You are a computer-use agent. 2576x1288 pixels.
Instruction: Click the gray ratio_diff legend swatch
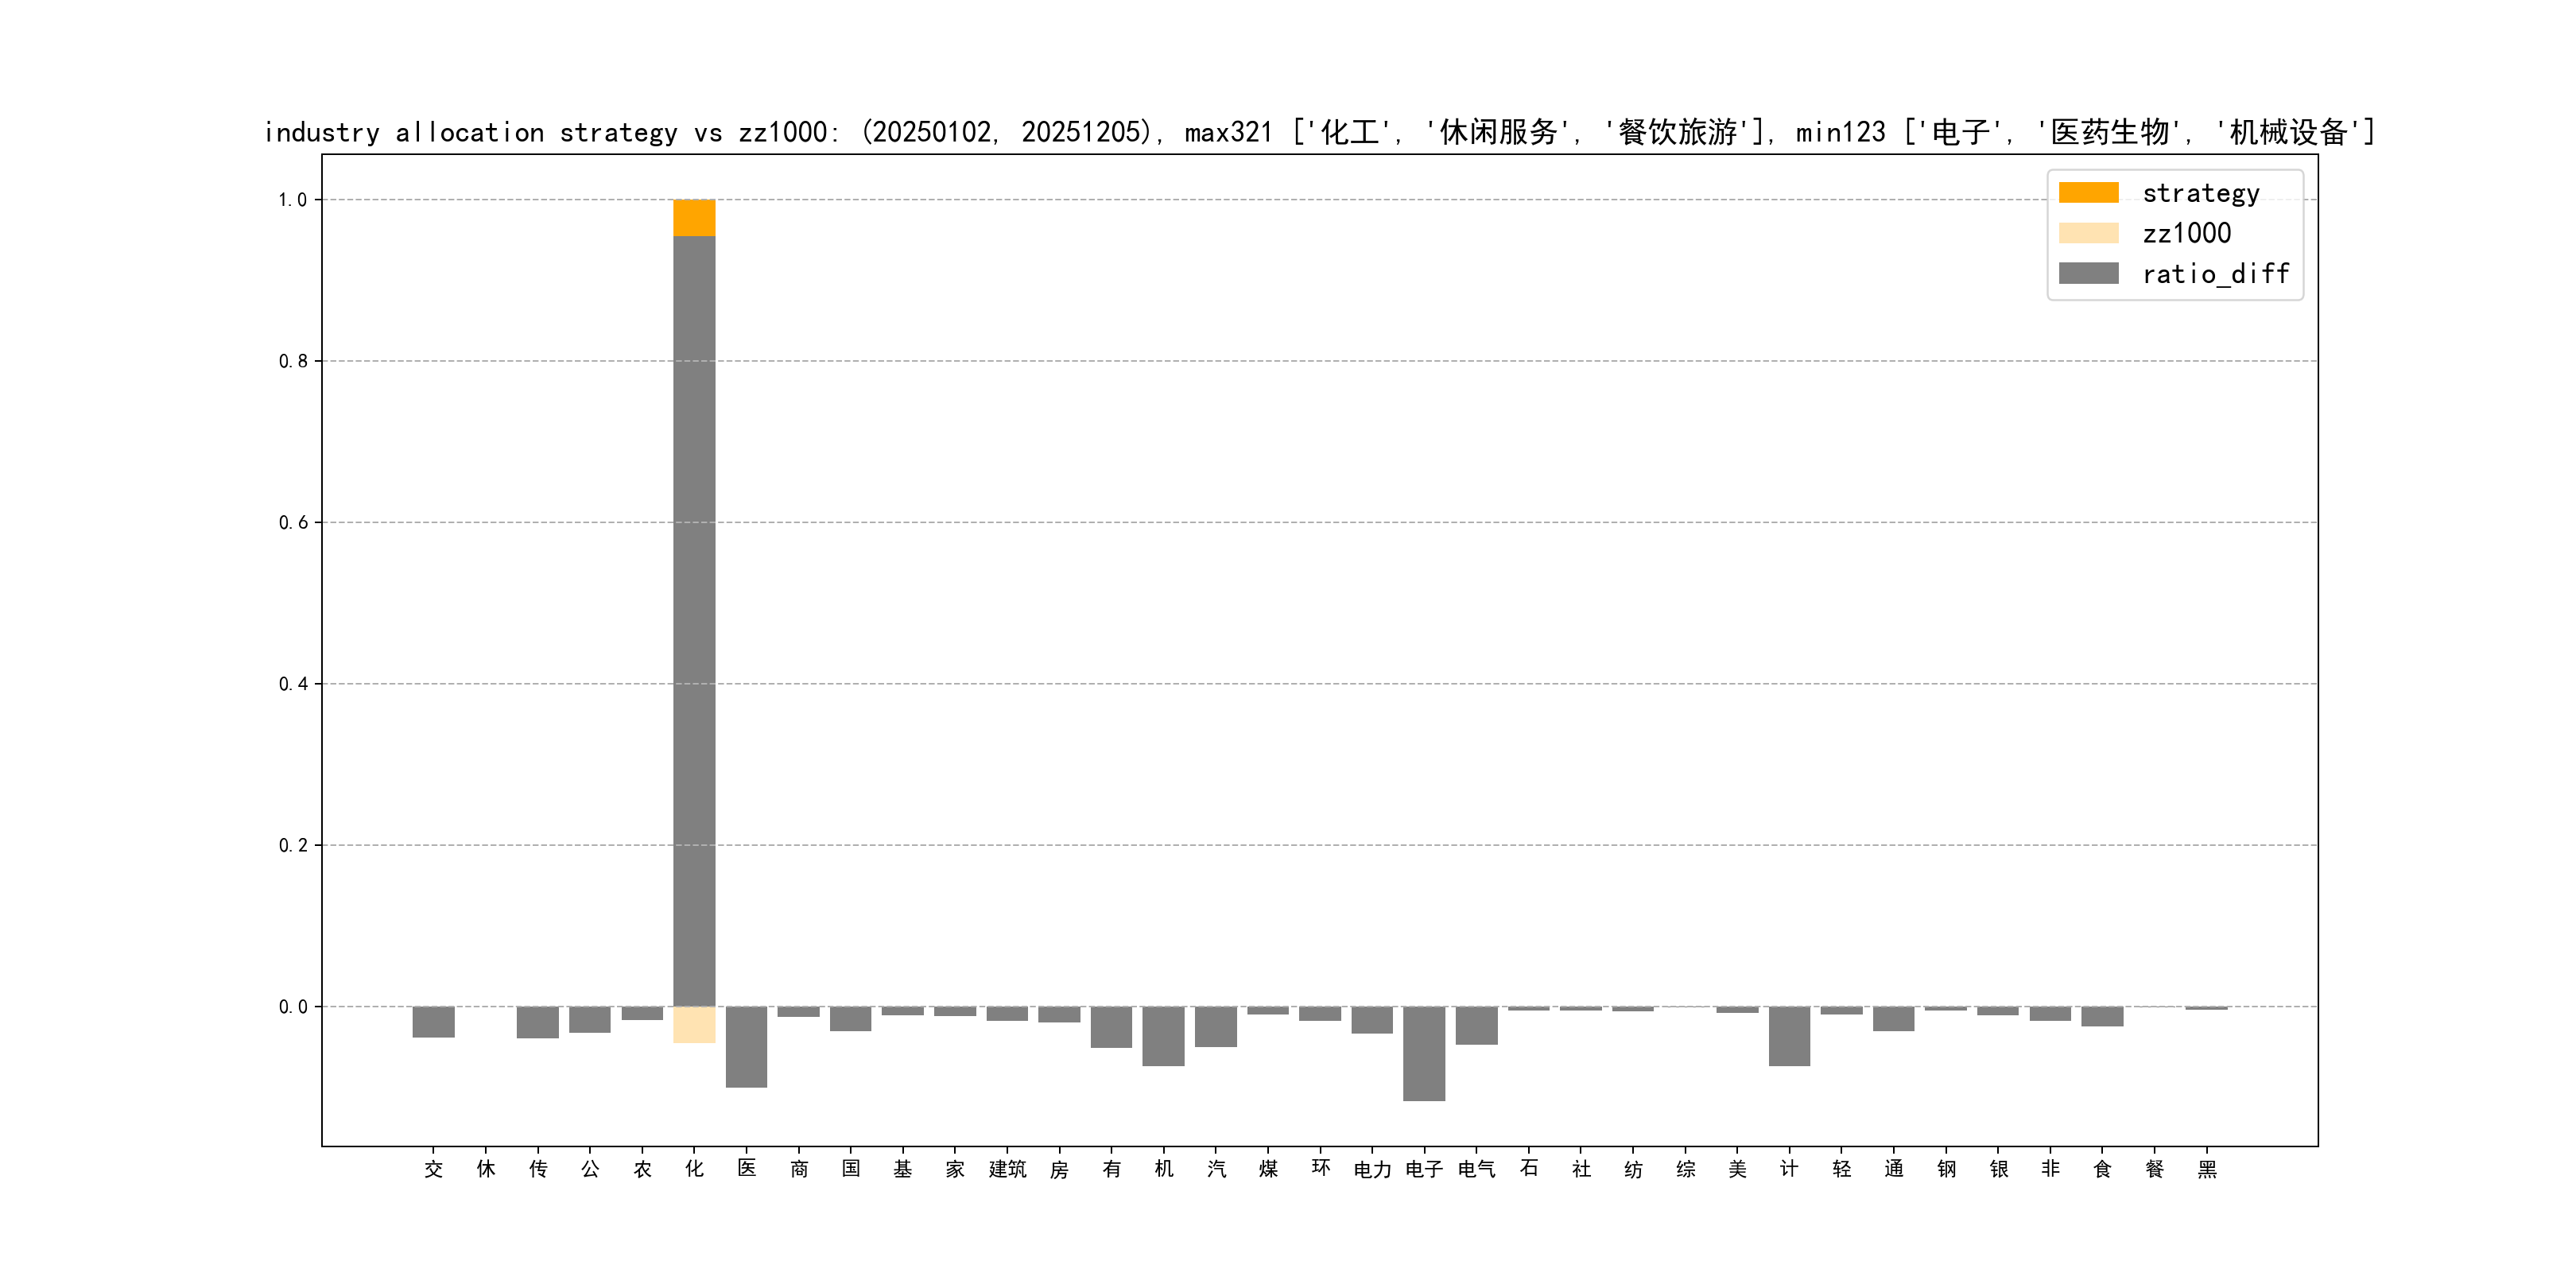click(2088, 274)
